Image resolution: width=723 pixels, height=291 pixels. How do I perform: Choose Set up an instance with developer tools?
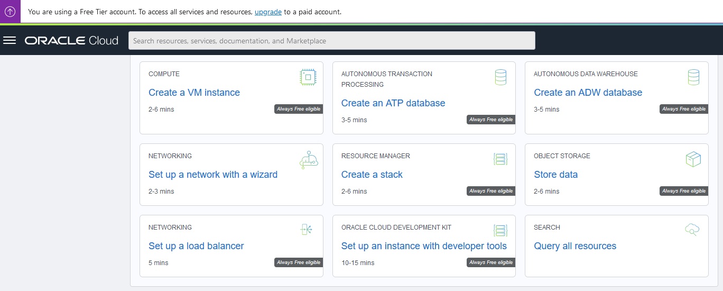pyautogui.click(x=424, y=246)
